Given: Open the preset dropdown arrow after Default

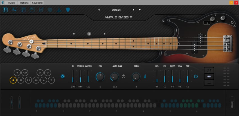Looking at the screenshot, I should [x=140, y=10].
